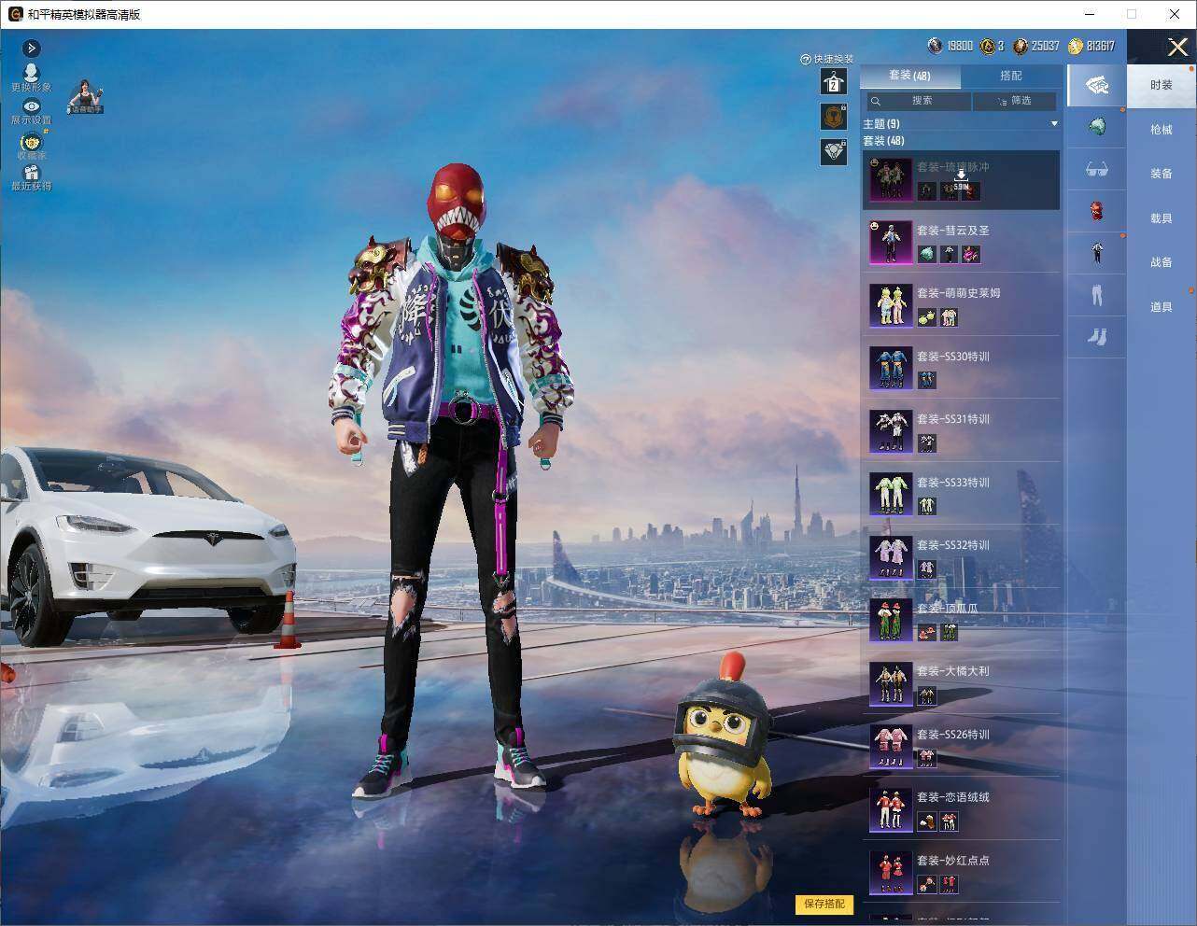This screenshot has height=926, width=1197.
Task: Select the headwear category icon
Action: 1096,126
